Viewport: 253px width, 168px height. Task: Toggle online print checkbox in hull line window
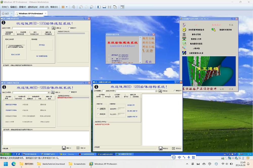[69, 28]
